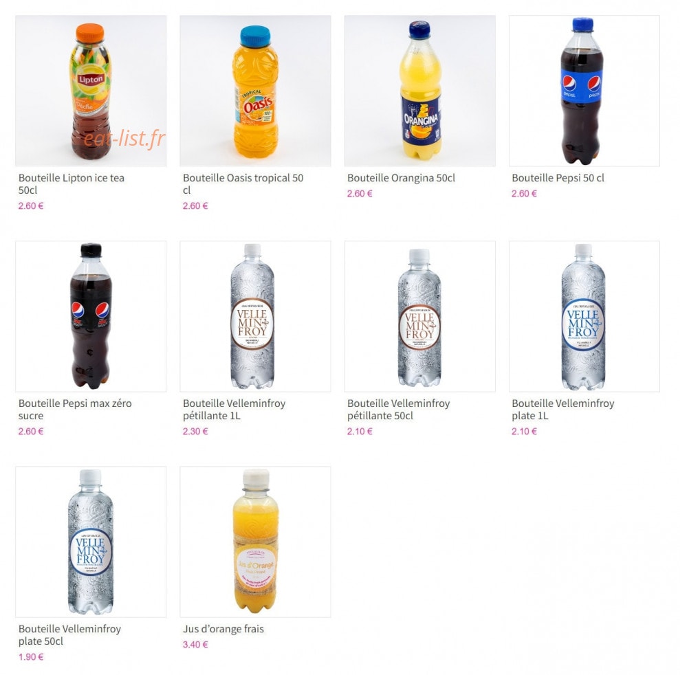Open the Lipton ice tea bottle image
Screen dimensions: 680x675
pos(91,91)
